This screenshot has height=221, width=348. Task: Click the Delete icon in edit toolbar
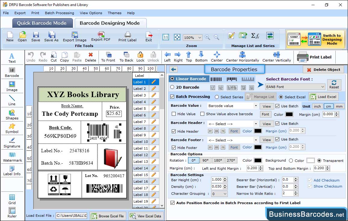click(91, 57)
